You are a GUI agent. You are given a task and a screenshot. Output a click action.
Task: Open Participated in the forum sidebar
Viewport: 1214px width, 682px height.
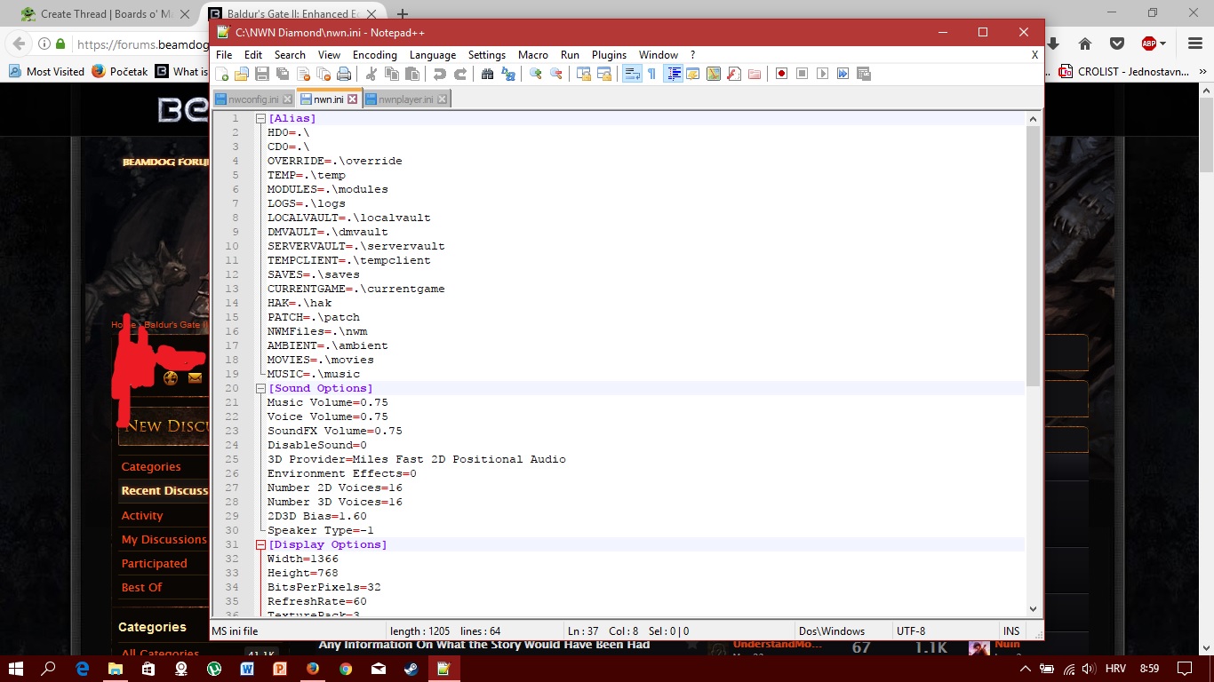[154, 563]
